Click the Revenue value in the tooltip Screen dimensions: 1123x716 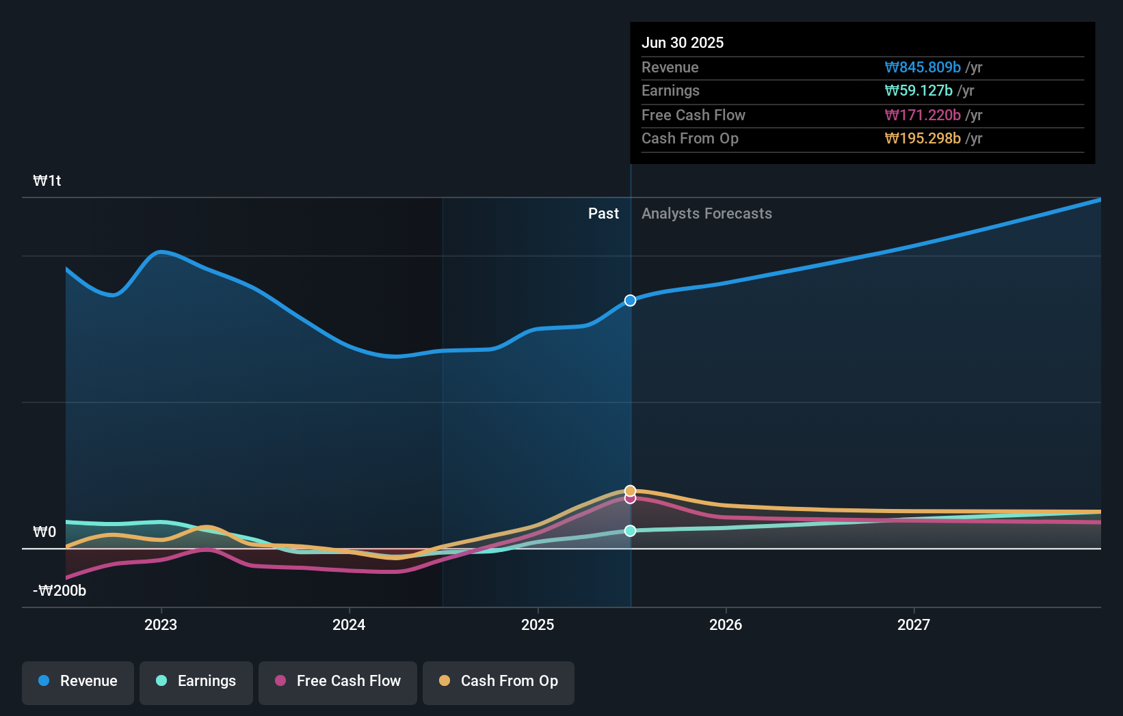(923, 67)
